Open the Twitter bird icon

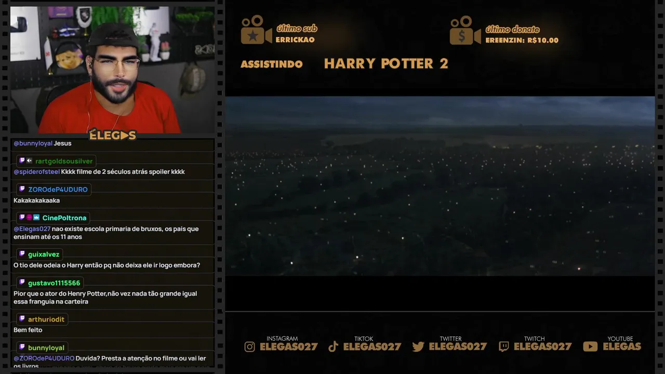(x=418, y=347)
